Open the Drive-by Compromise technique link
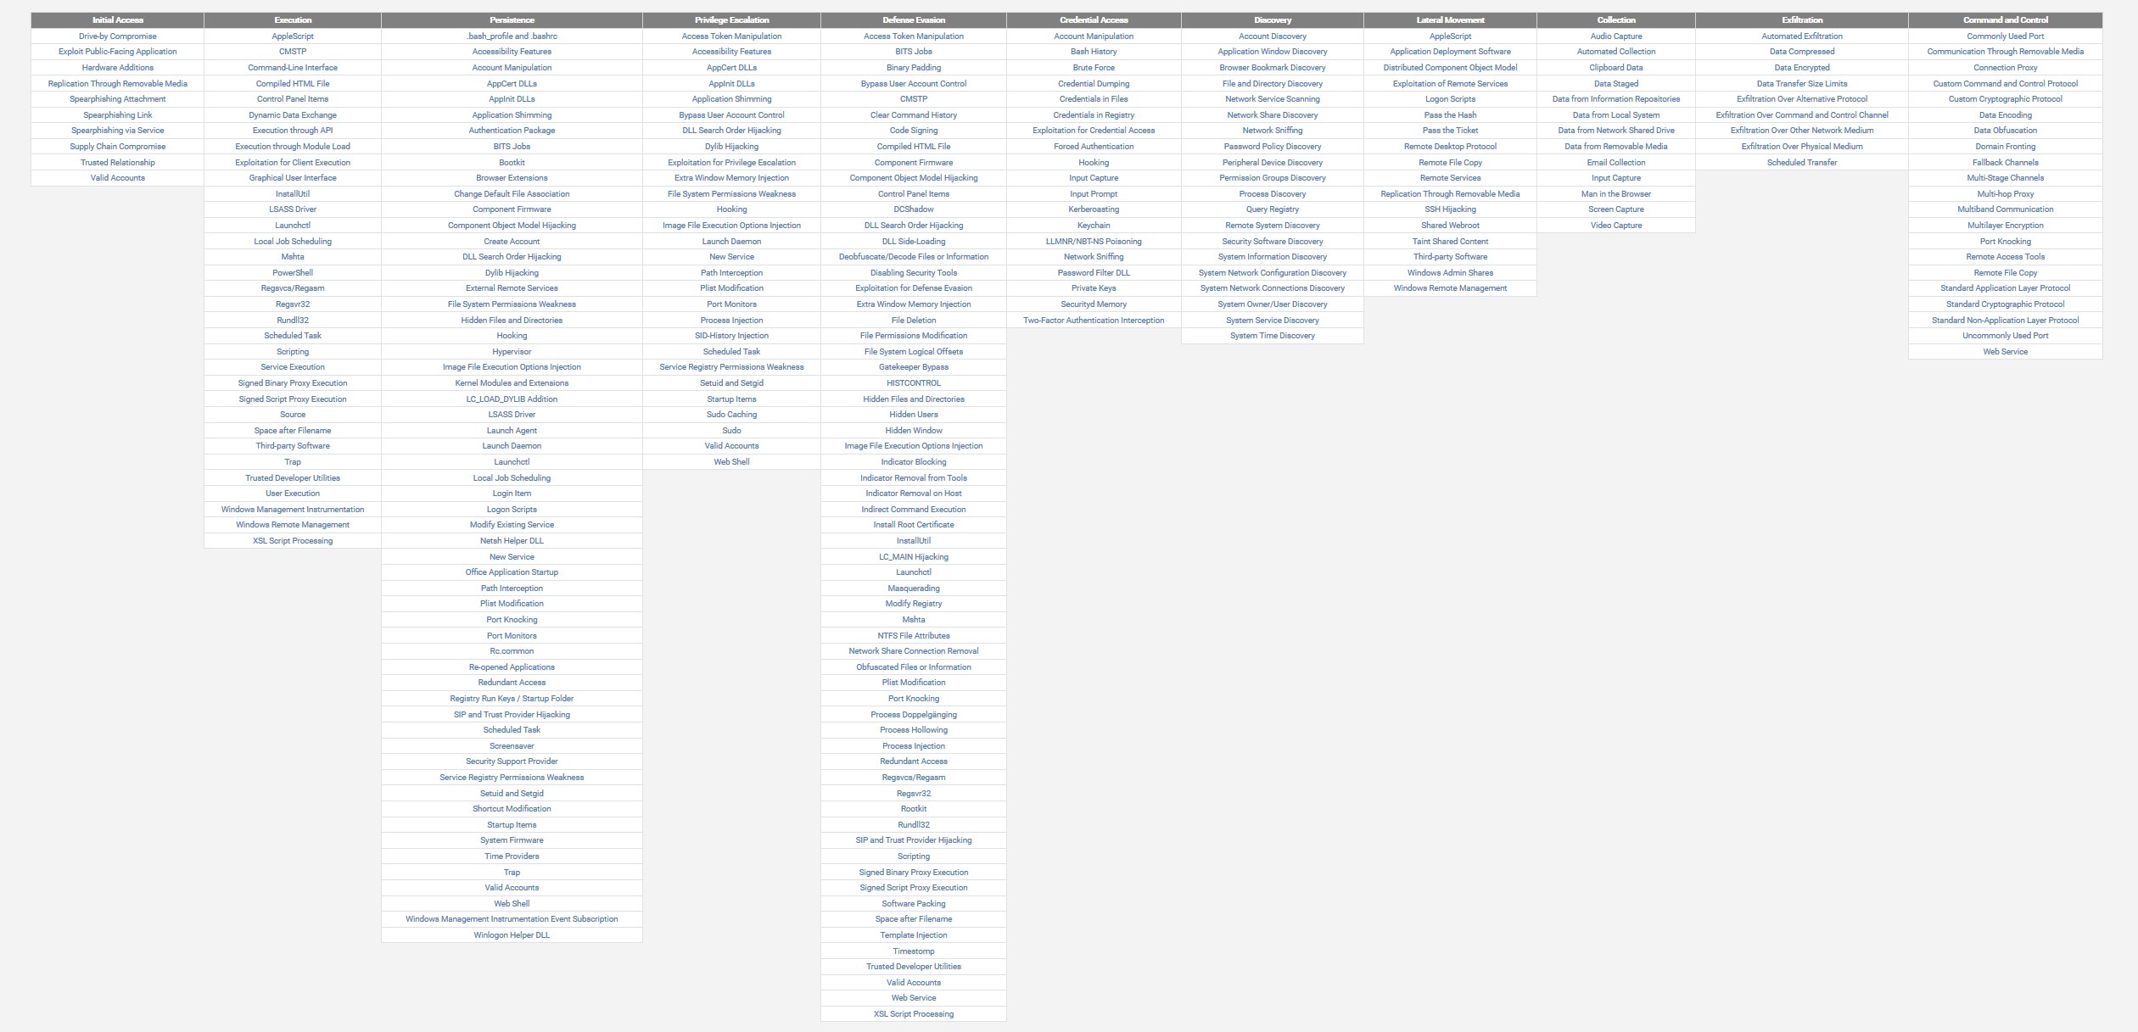 [117, 36]
